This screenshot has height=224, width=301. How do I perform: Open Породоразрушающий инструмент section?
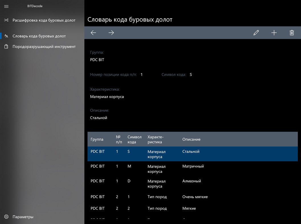(44, 46)
